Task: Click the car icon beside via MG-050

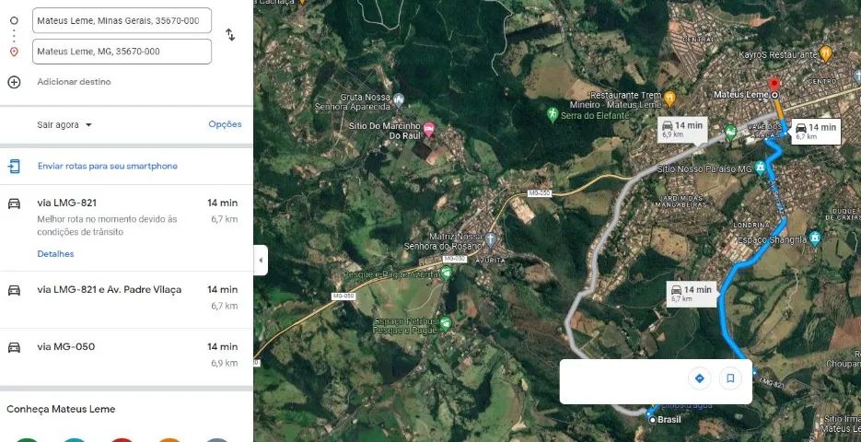Action: tap(15, 347)
